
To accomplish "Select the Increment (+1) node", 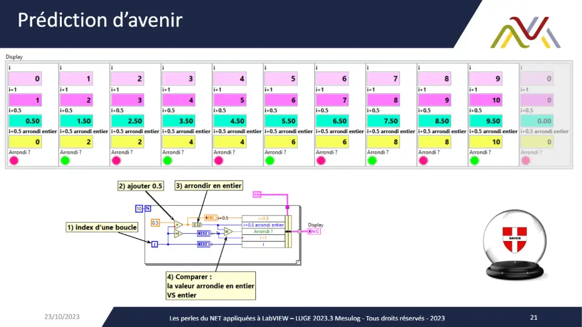I will coord(178,234).
